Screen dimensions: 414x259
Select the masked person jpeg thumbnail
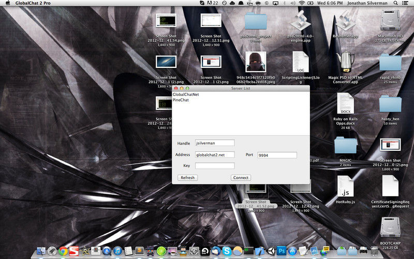[256, 62]
